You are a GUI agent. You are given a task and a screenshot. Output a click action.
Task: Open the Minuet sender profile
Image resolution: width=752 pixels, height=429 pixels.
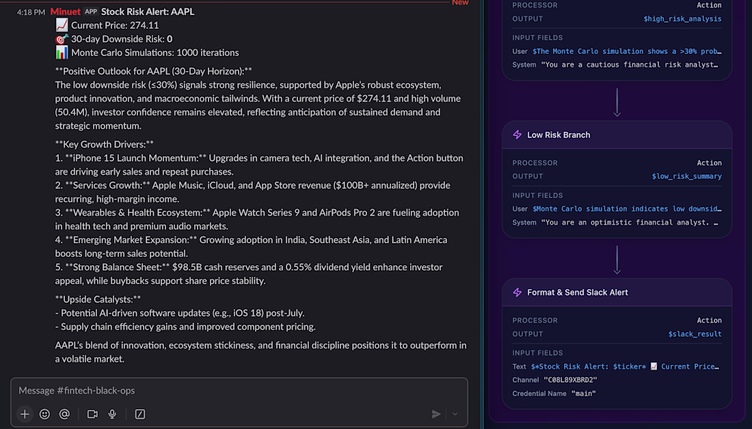pyautogui.click(x=65, y=12)
